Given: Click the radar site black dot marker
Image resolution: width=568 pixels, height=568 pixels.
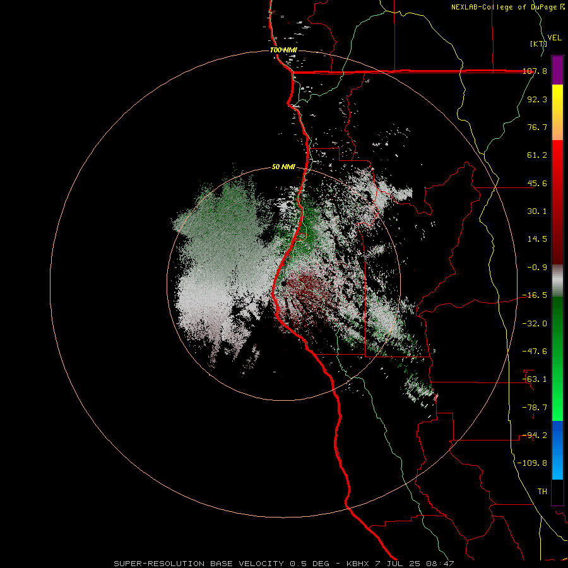Looking at the screenshot, I should [x=283, y=283].
